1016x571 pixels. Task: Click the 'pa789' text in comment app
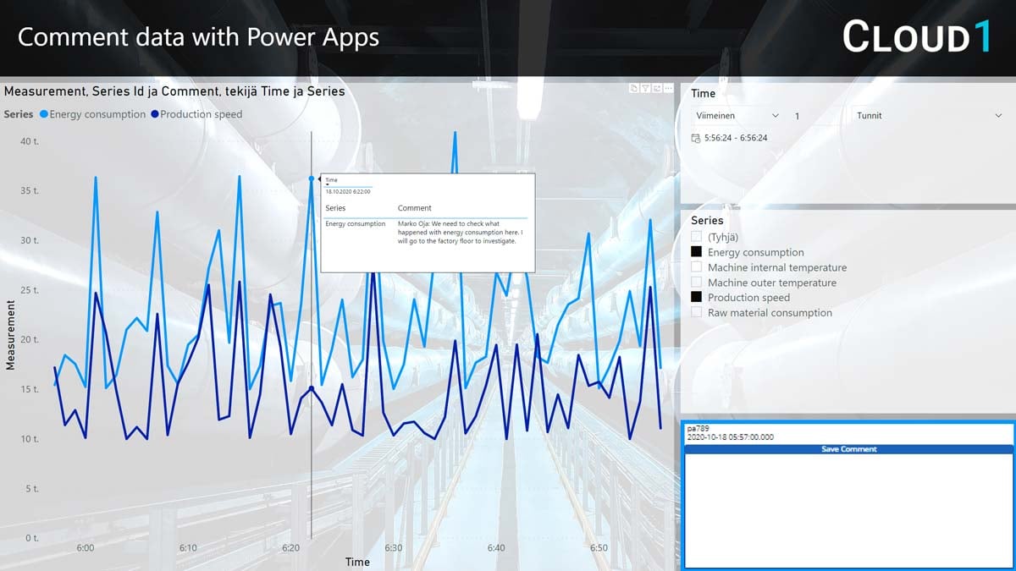[698, 430]
